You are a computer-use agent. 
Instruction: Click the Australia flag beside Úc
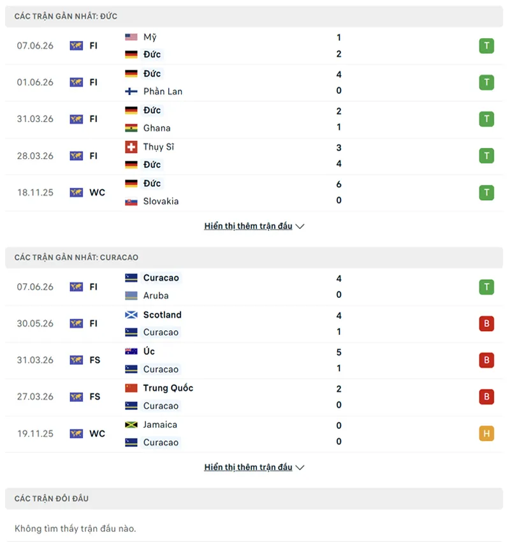pyautogui.click(x=131, y=351)
